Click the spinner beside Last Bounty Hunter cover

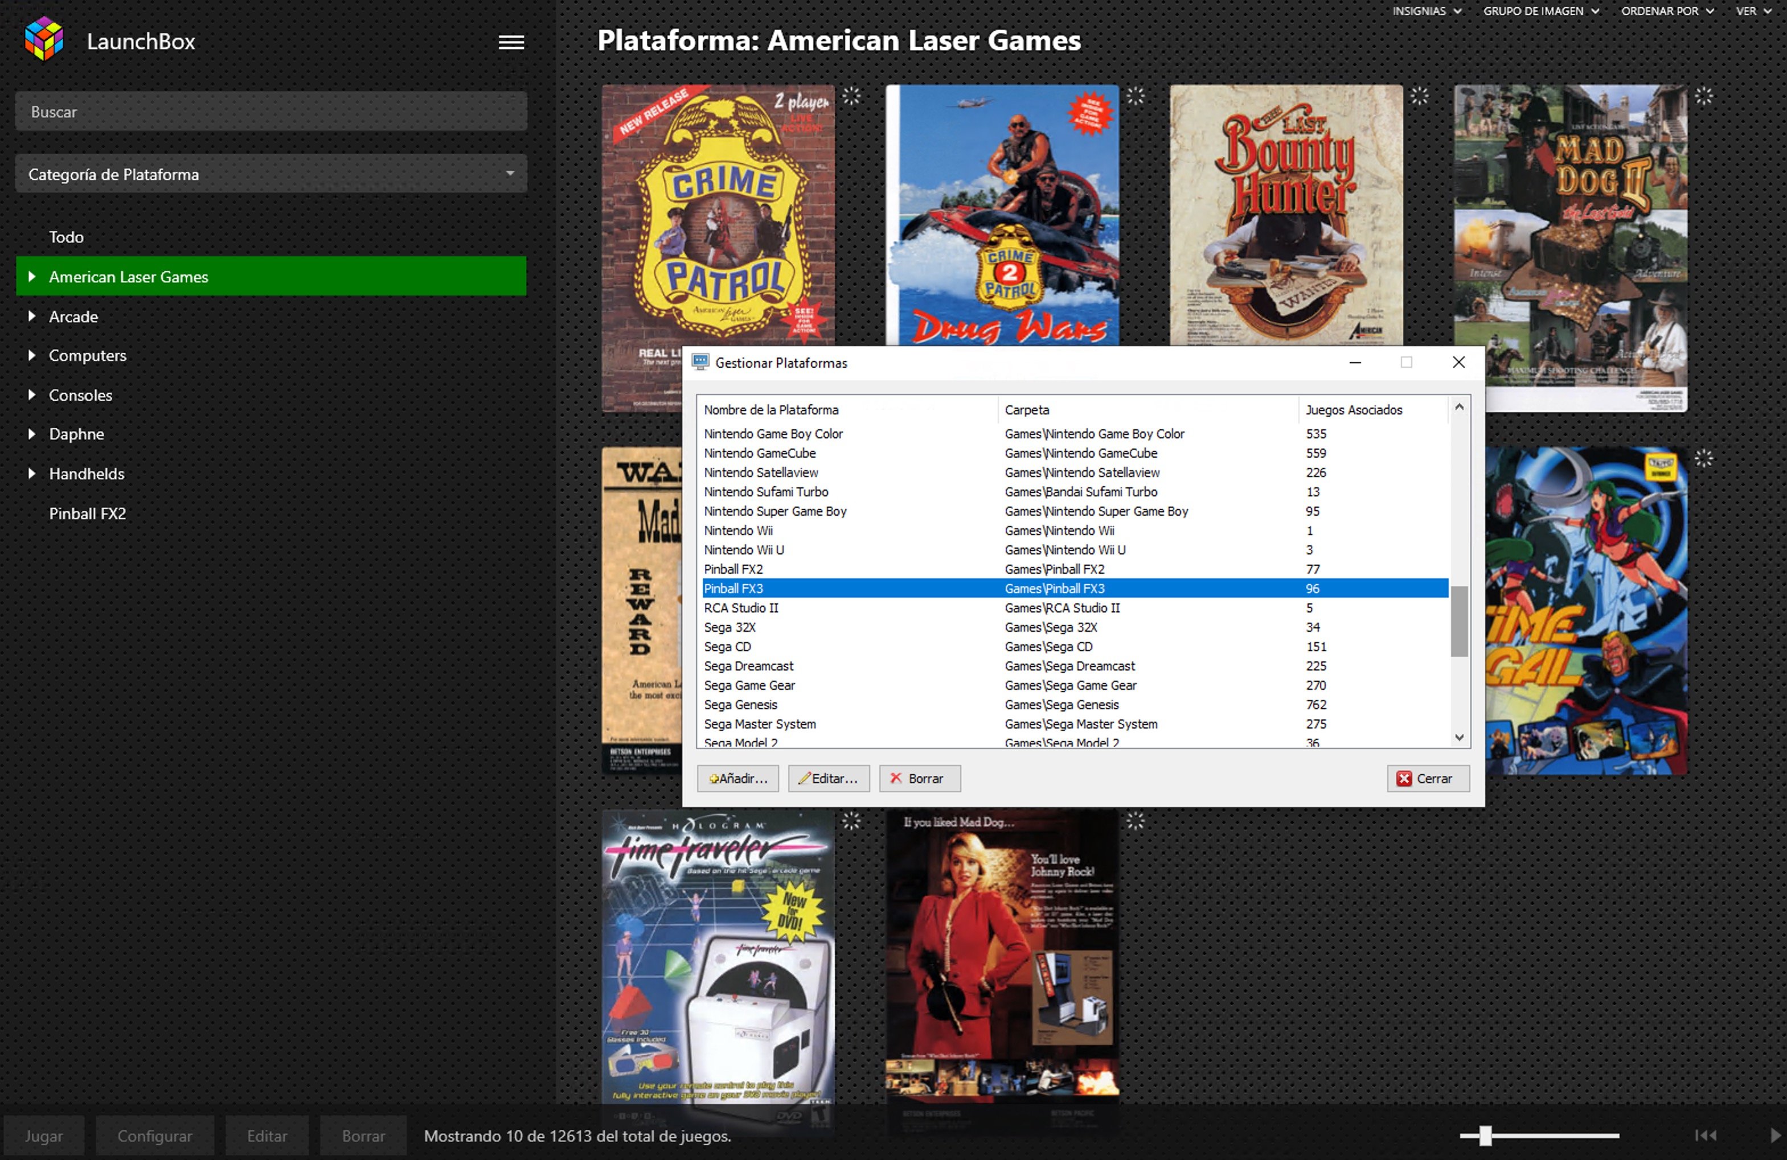(x=1419, y=95)
